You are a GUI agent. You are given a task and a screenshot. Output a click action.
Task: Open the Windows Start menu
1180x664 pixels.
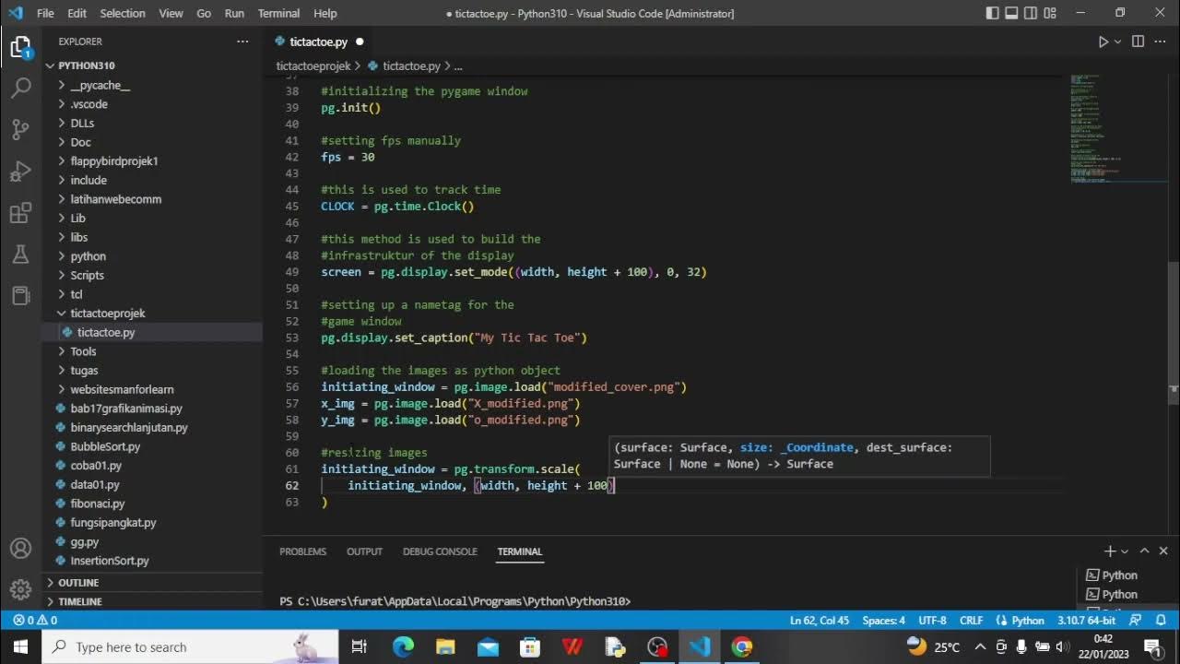20,646
